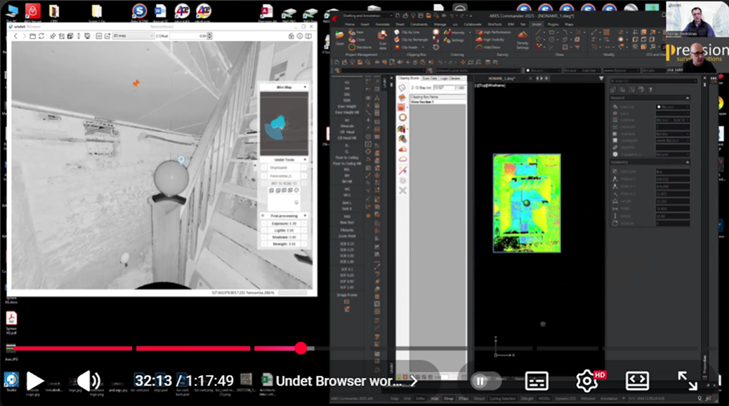Image resolution: width=729 pixels, height=406 pixels.
Task: Toggle Ortho in ARES status bar
Action: pos(420,398)
